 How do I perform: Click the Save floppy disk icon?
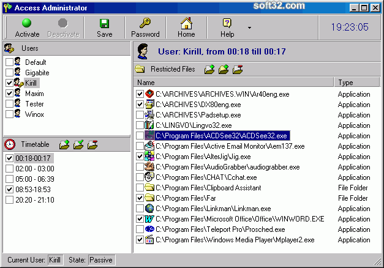point(104,23)
